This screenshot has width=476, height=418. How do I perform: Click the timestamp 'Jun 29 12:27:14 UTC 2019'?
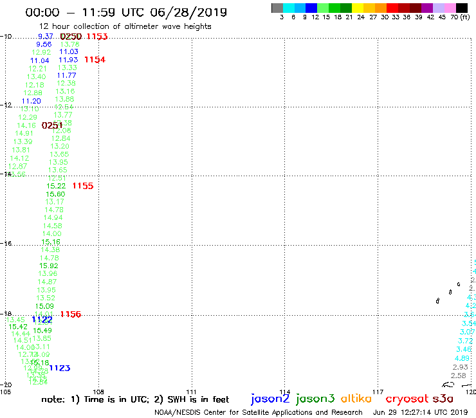(420, 412)
